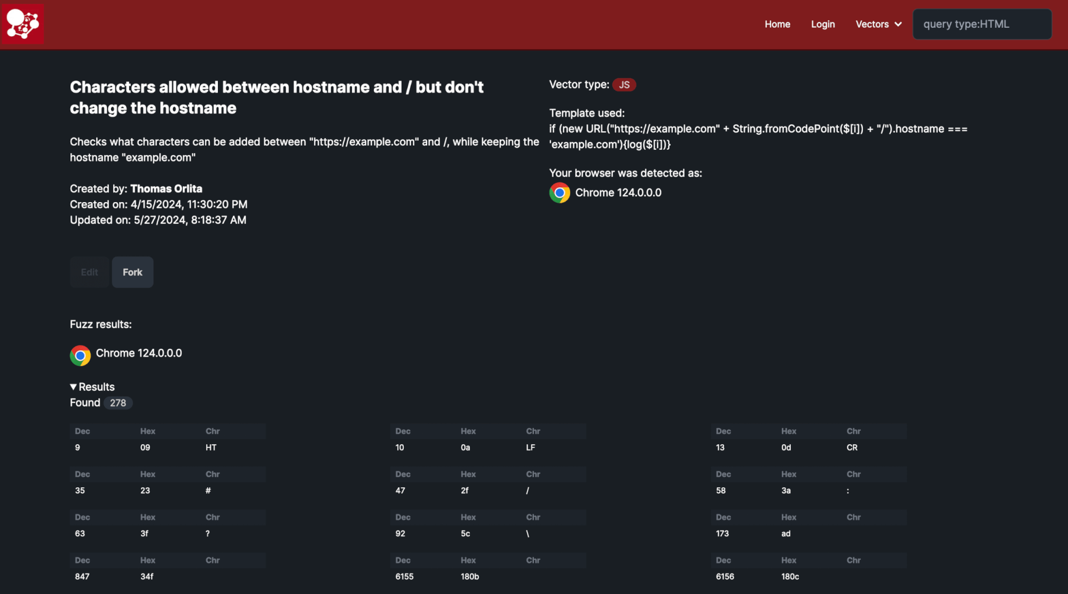Screen dimensions: 1068x594
Task: Click the site logo in the header
Action: tap(22, 24)
